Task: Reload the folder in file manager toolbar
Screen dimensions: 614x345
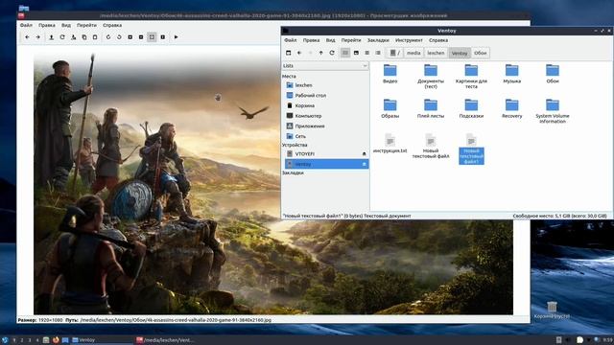Action: coord(332,53)
